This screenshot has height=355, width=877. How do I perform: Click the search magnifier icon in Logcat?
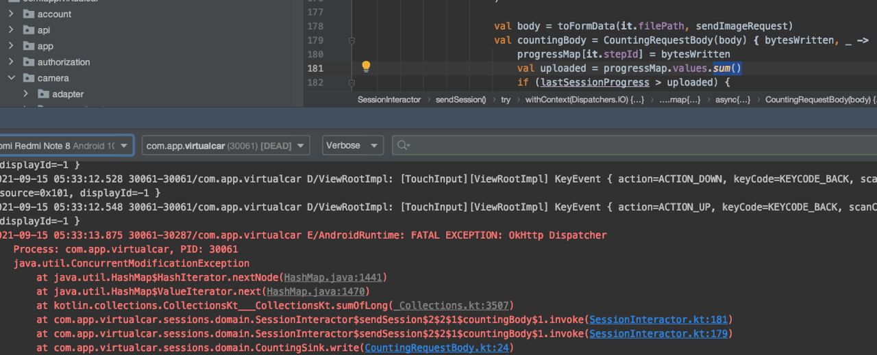pos(403,146)
